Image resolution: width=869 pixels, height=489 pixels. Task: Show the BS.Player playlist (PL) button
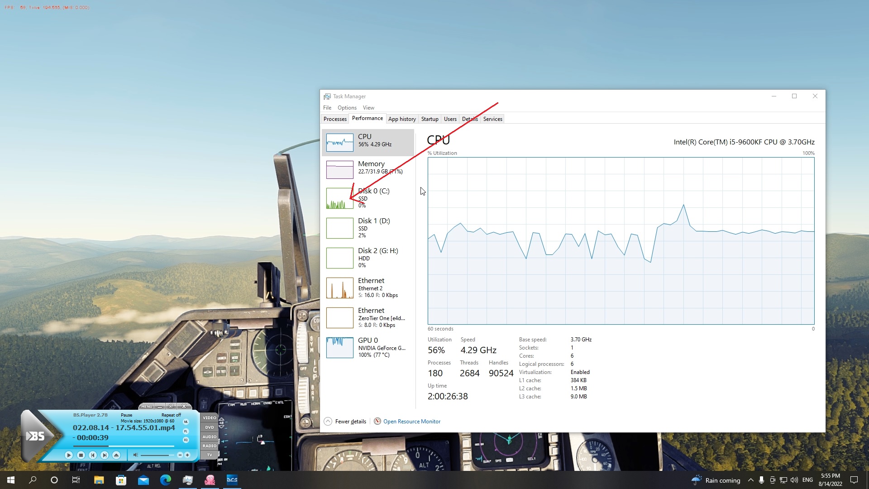tap(186, 431)
